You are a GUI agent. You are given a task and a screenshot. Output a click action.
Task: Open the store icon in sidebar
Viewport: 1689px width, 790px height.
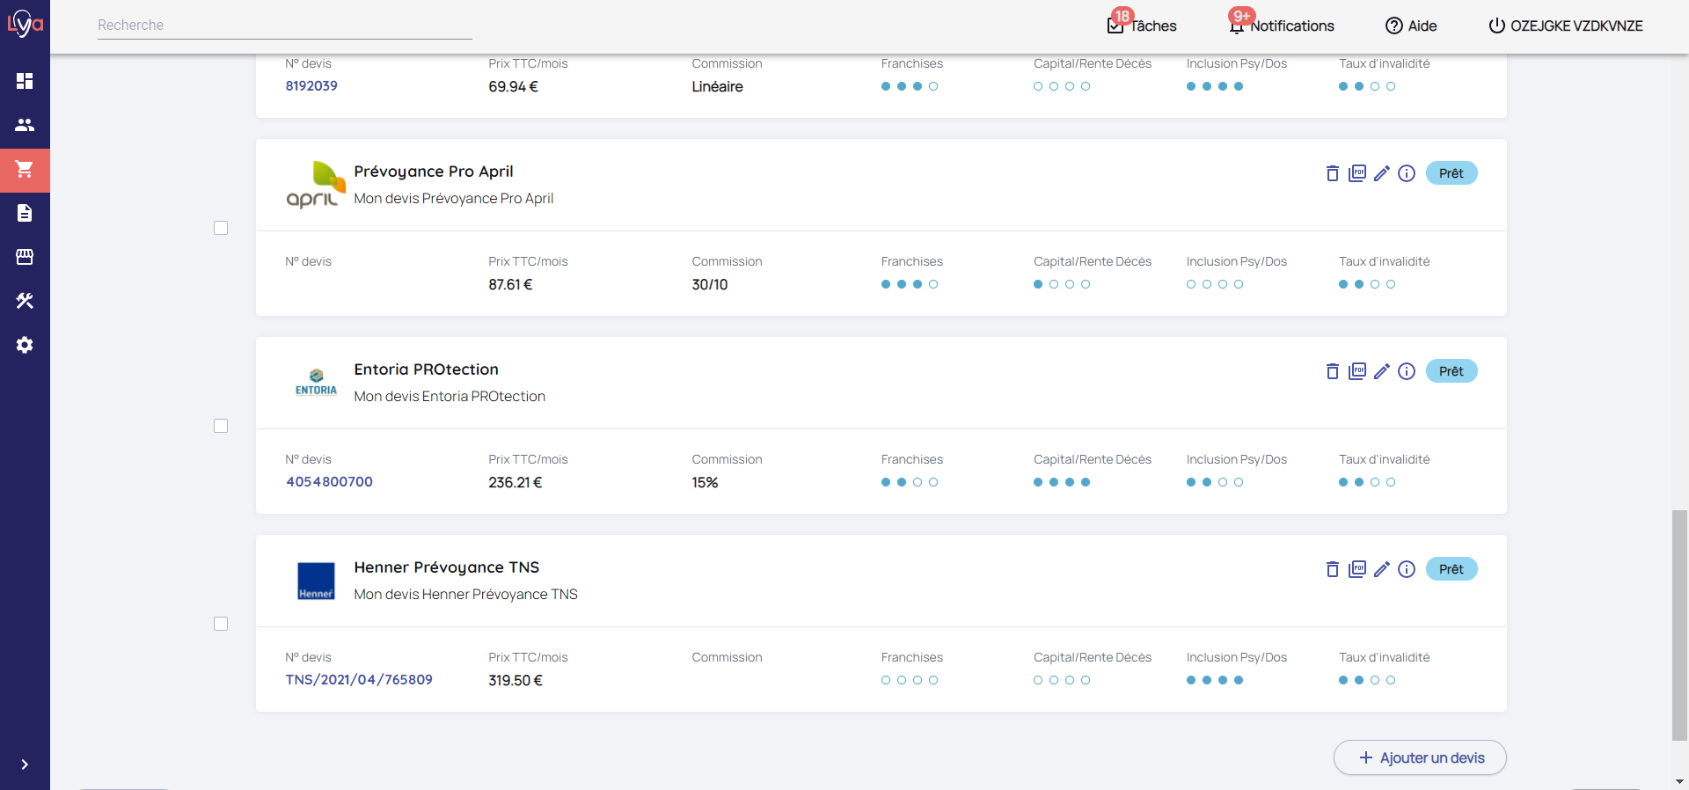(25, 257)
